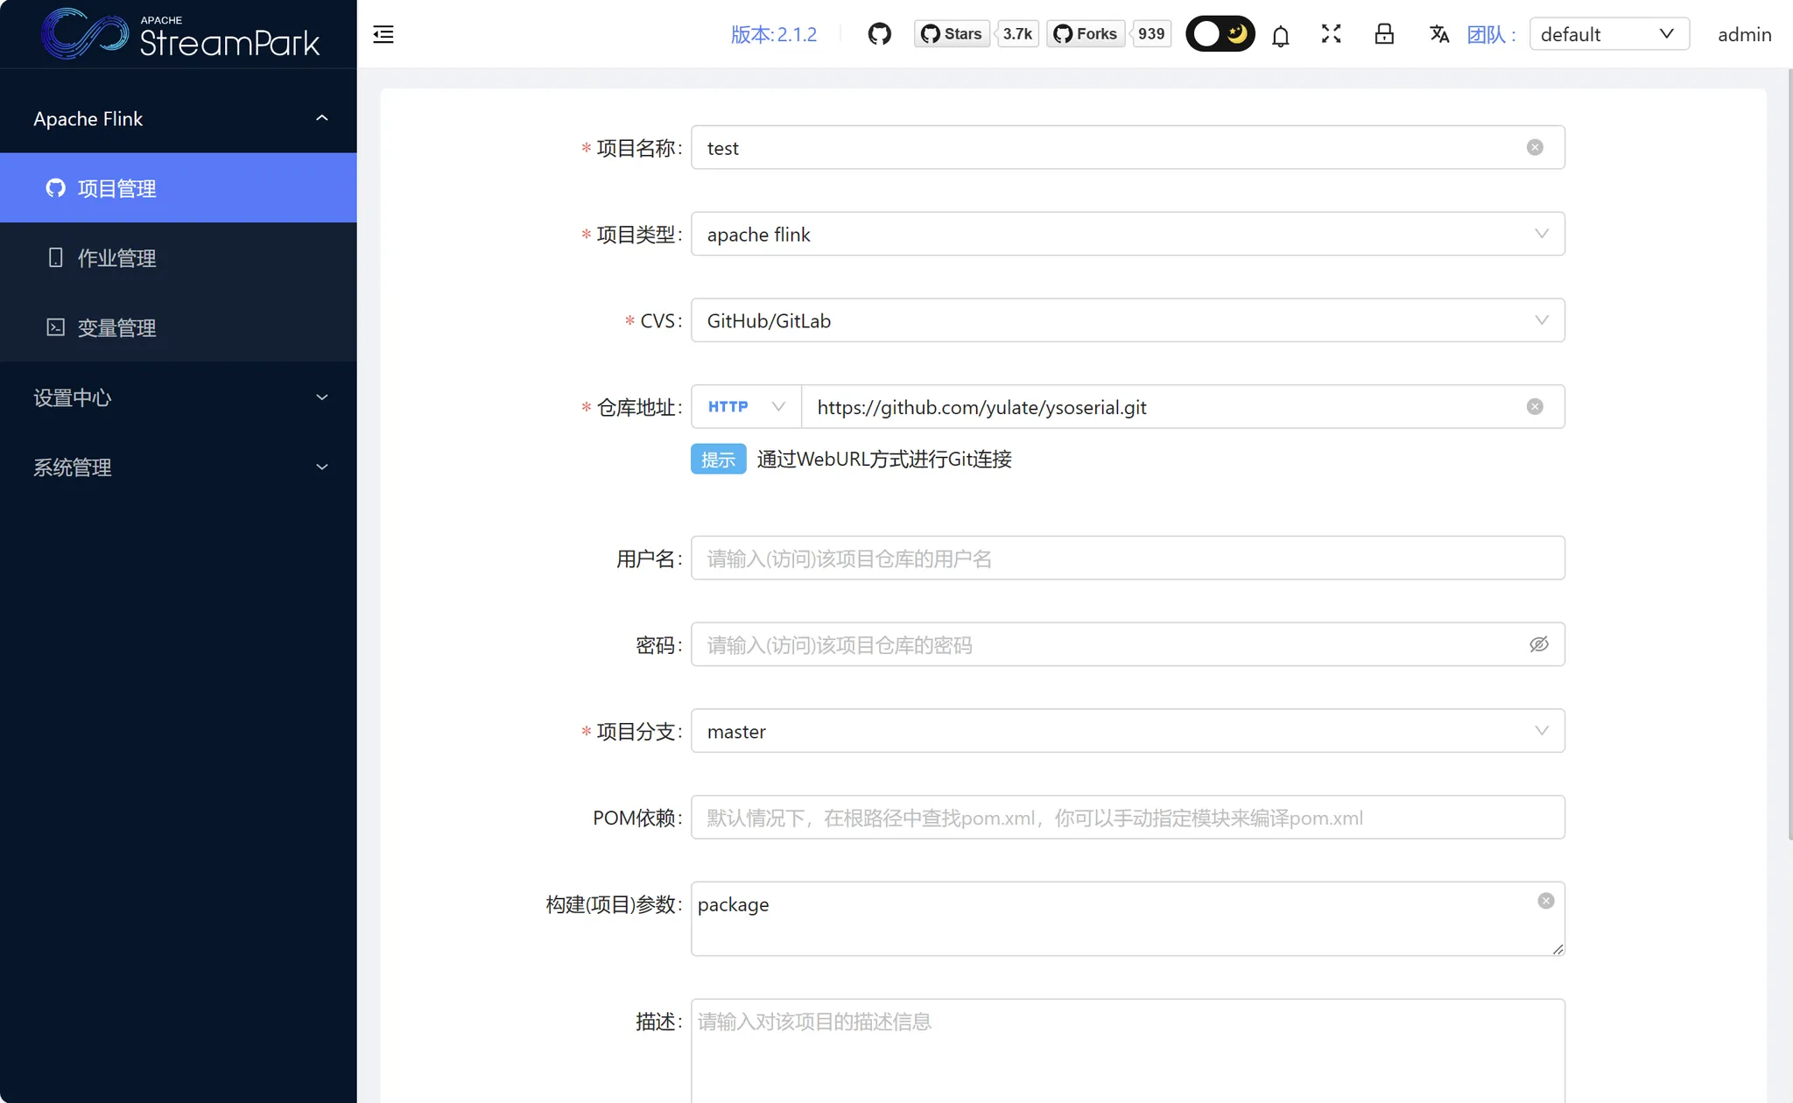
Task: Expand the 系统管理 menu
Action: (179, 467)
